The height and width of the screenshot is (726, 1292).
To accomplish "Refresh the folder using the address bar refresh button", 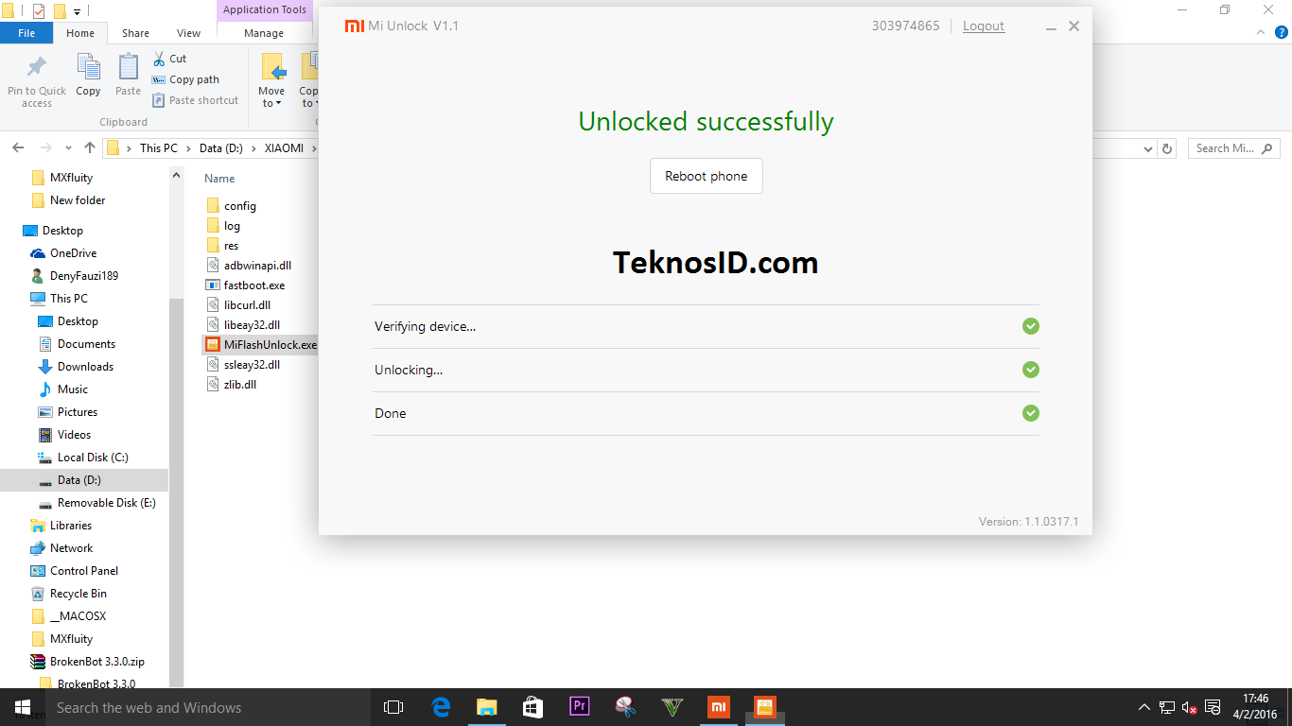I will tap(1167, 148).
